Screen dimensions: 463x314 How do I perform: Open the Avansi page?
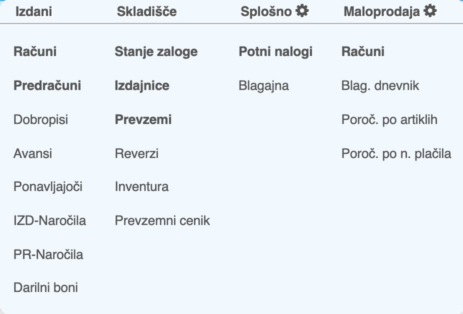32,153
